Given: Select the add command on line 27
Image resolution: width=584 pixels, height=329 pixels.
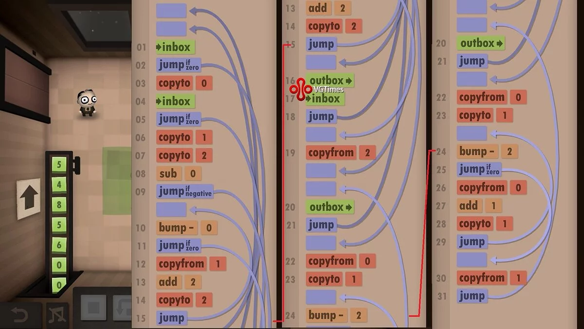Looking at the screenshot, I should pyautogui.click(x=469, y=206).
